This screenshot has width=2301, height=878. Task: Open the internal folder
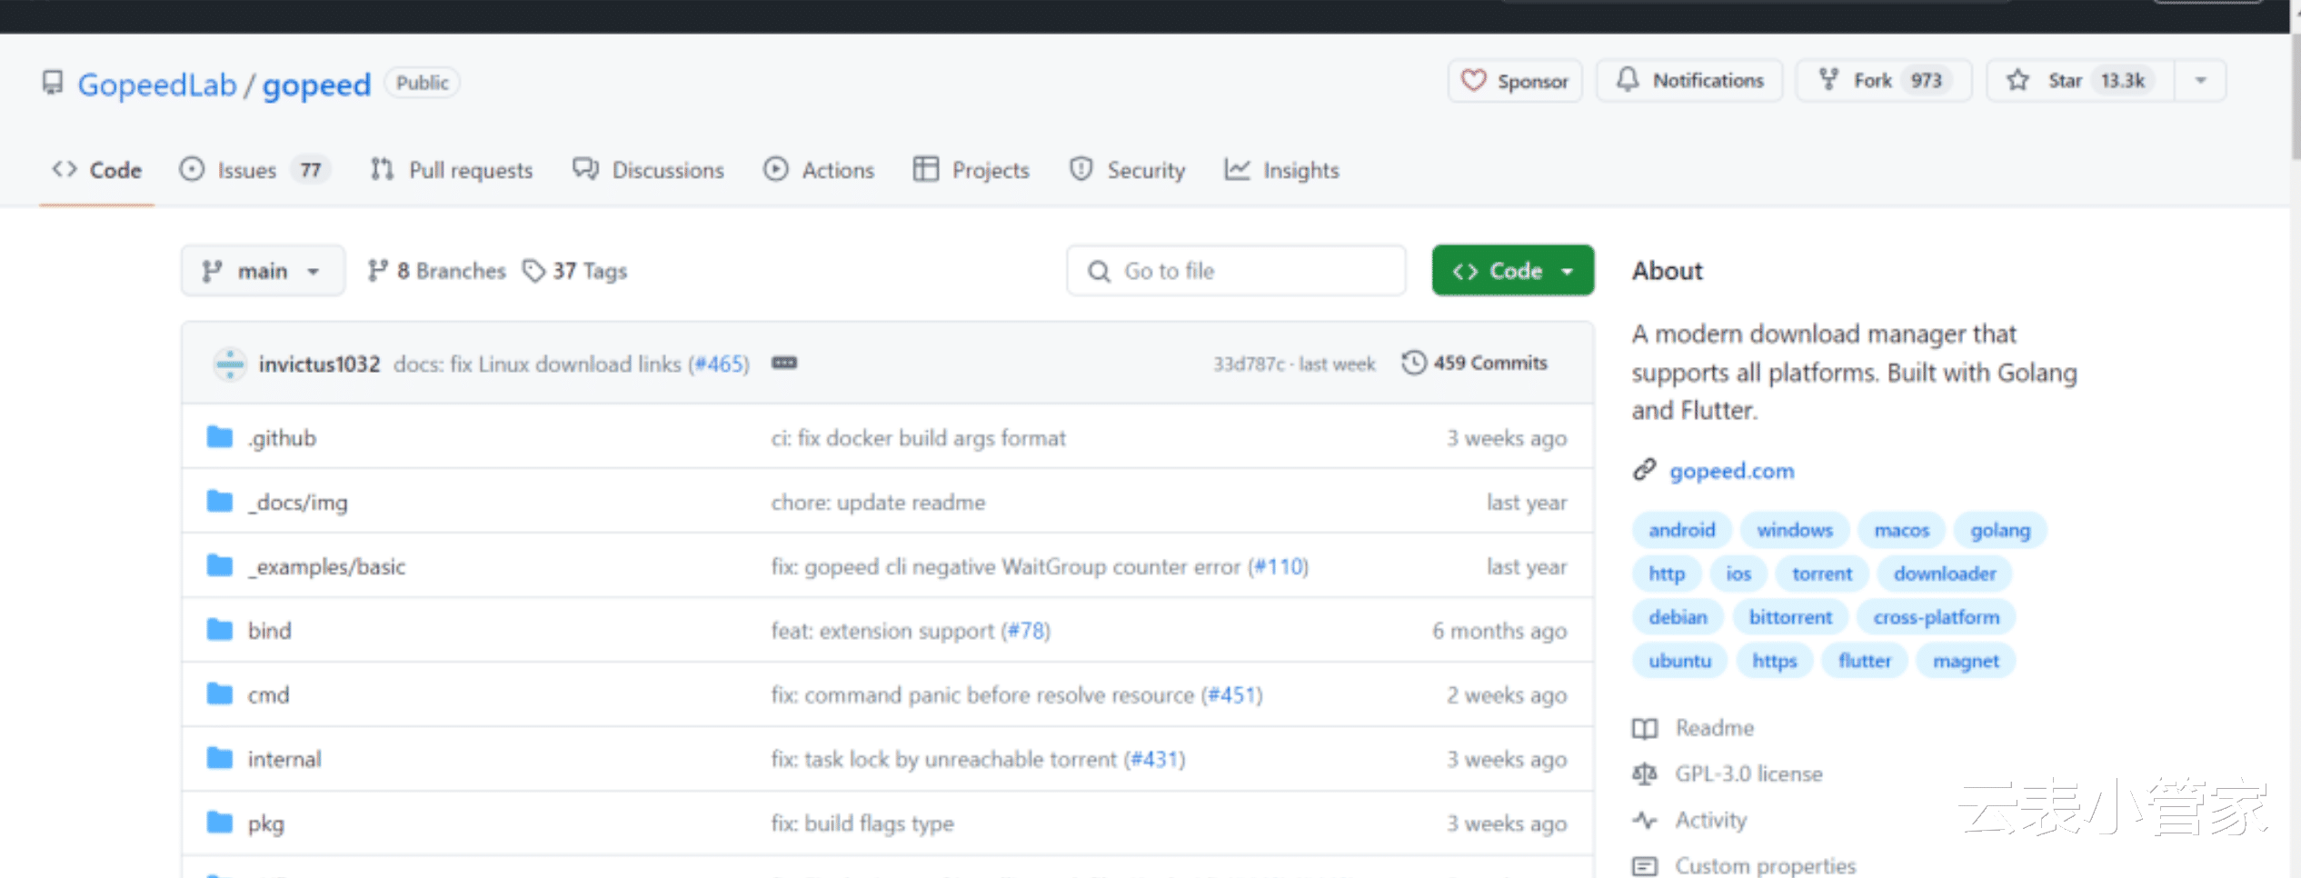click(284, 759)
